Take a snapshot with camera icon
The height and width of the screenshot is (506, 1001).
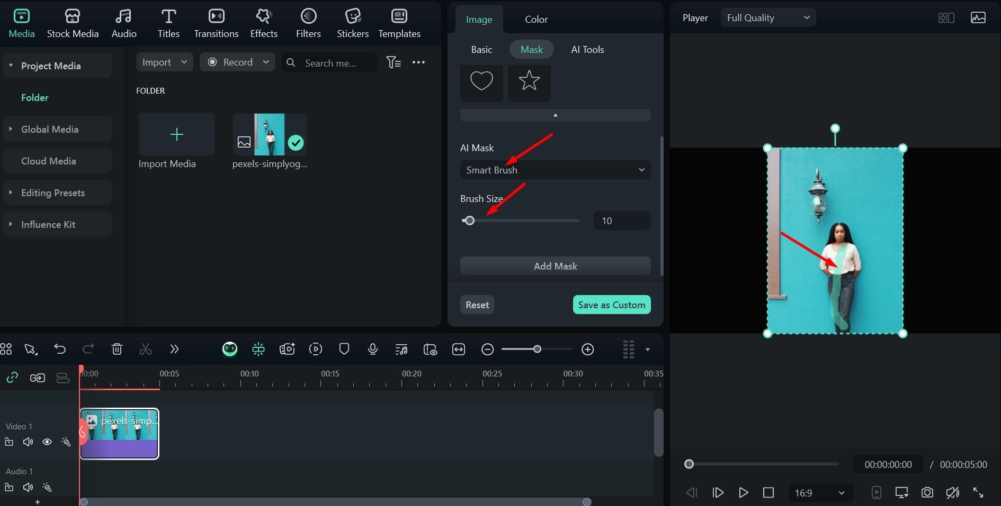(927, 493)
